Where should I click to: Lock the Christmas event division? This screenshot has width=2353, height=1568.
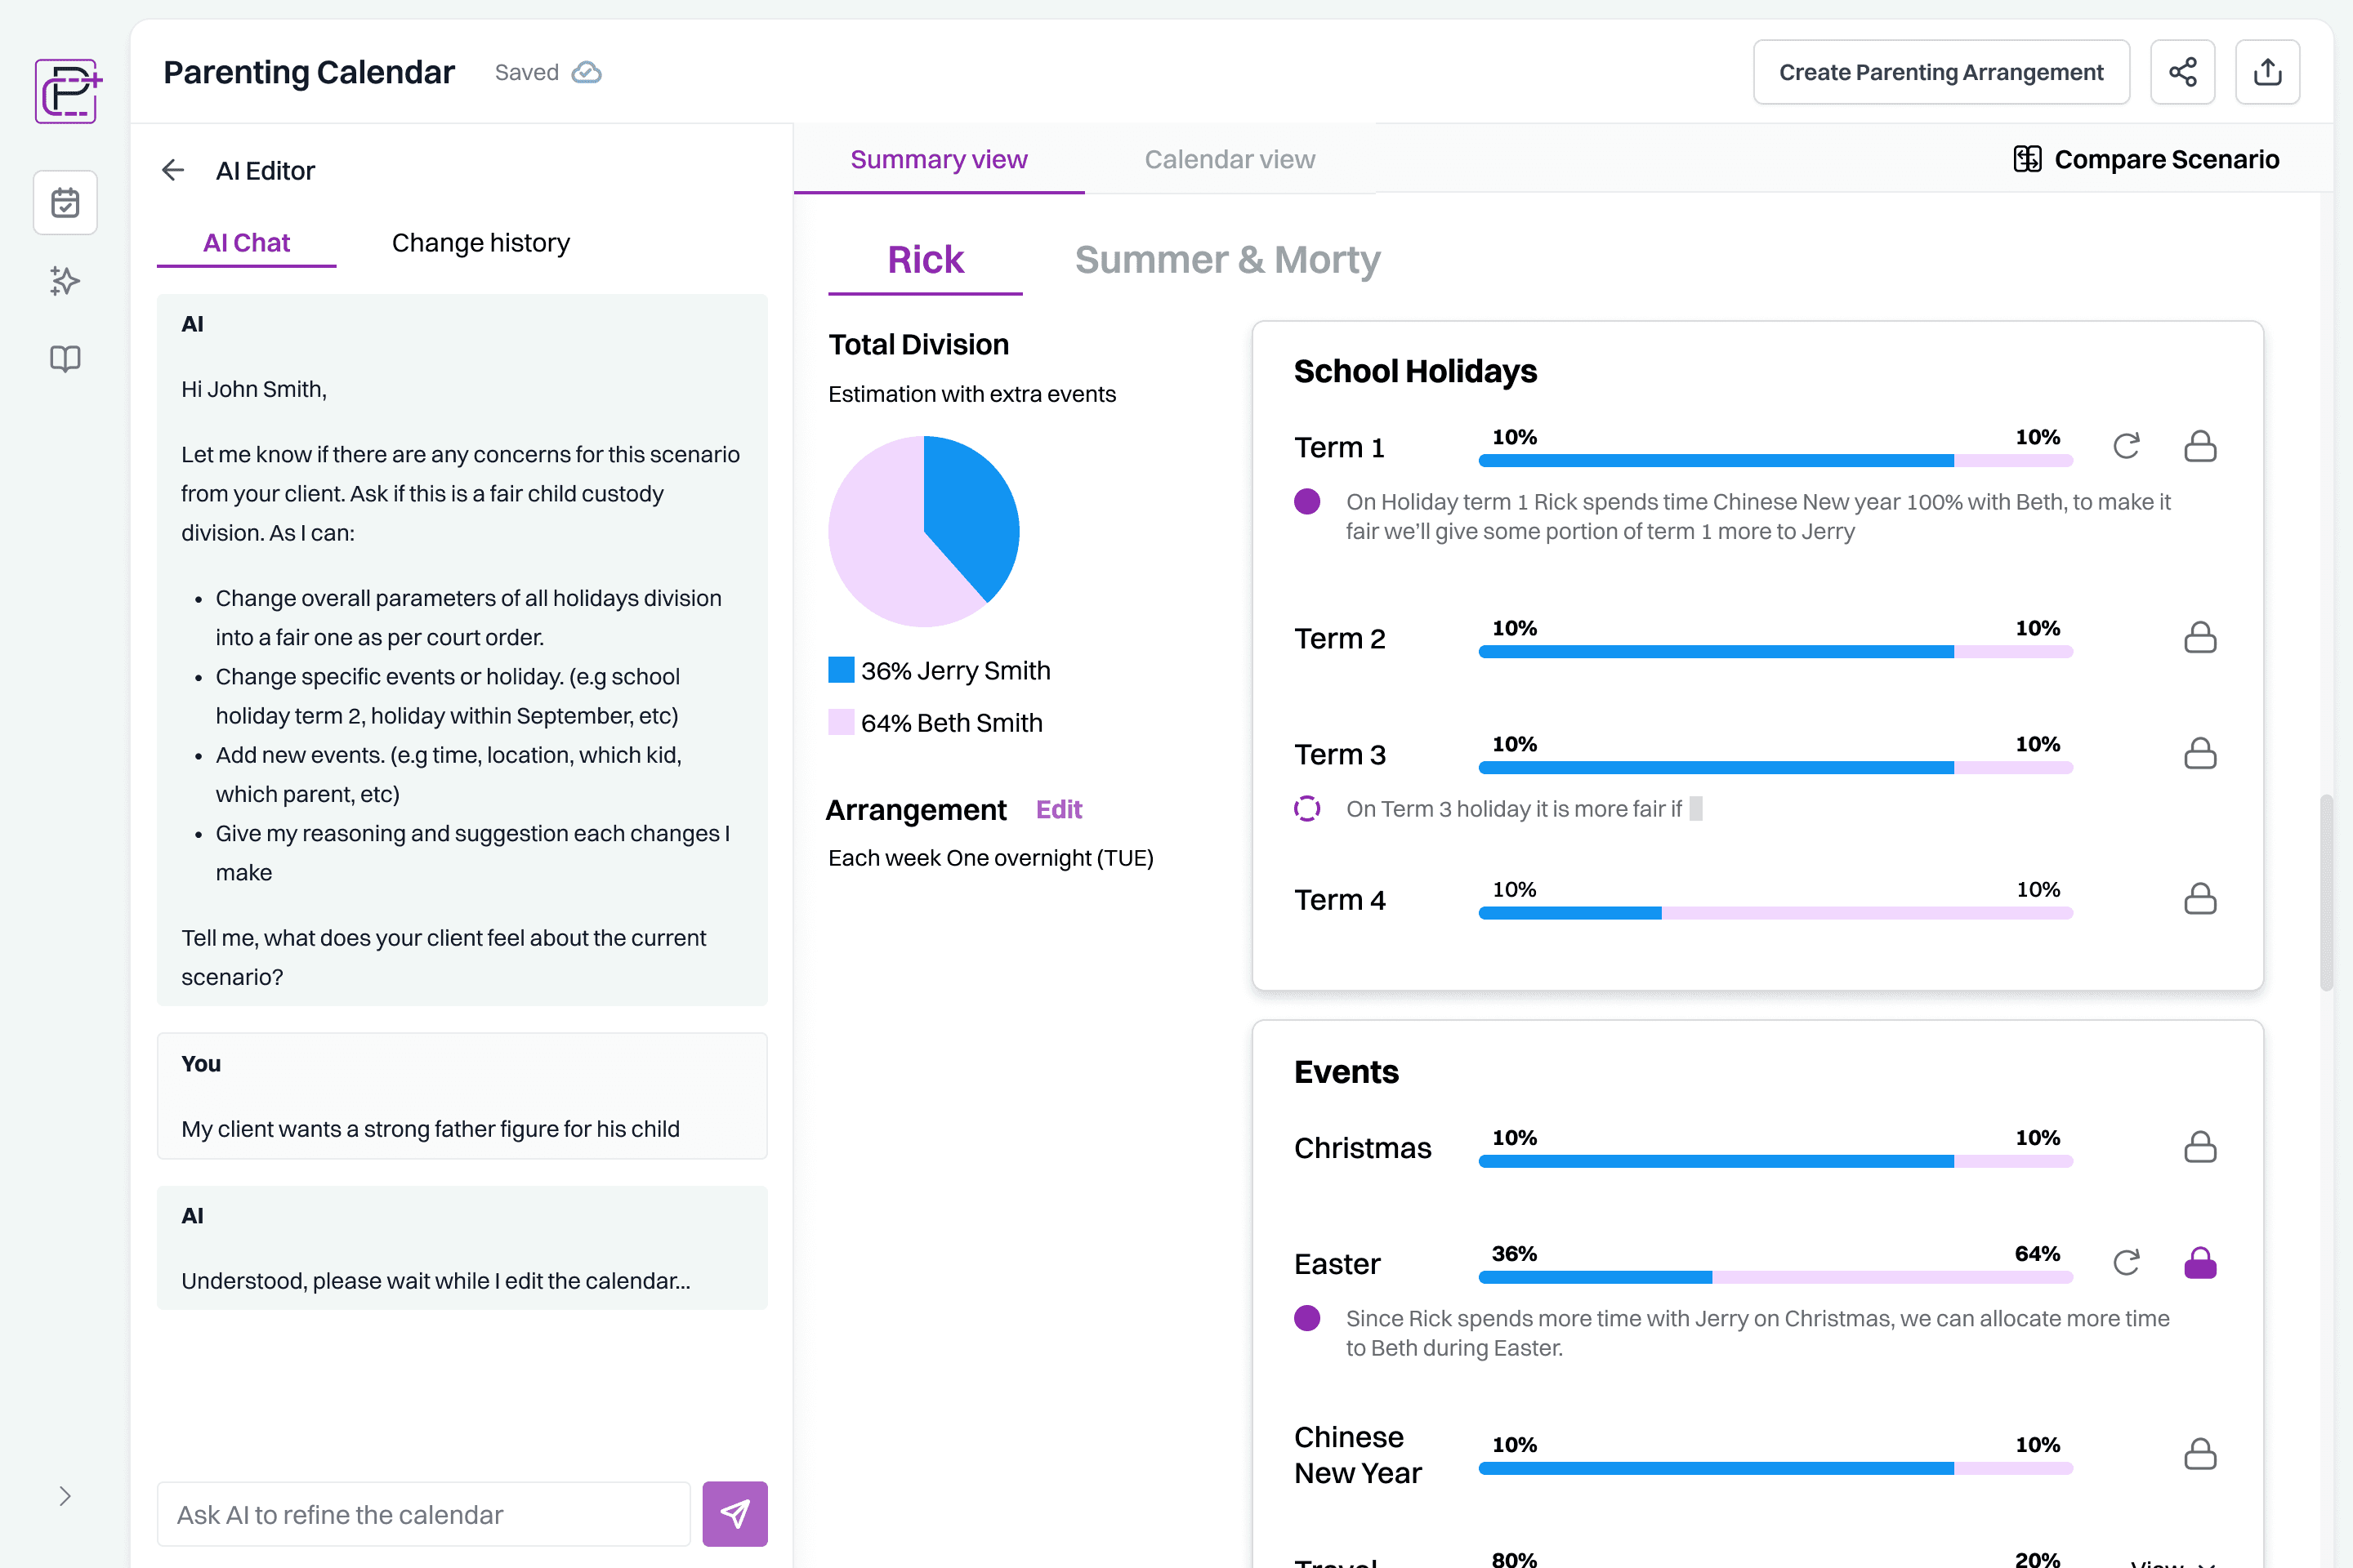click(2200, 1147)
